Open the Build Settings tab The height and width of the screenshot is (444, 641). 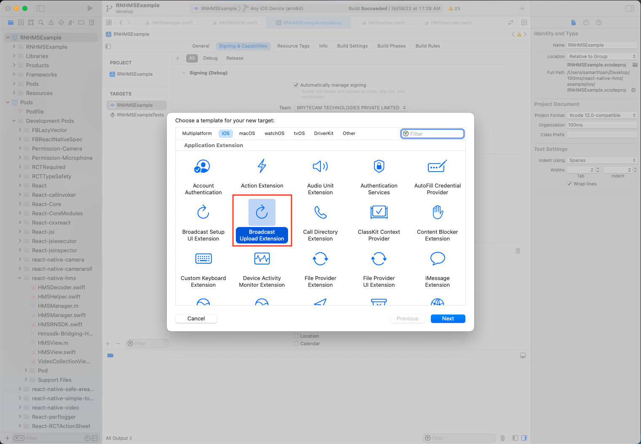(x=352, y=46)
